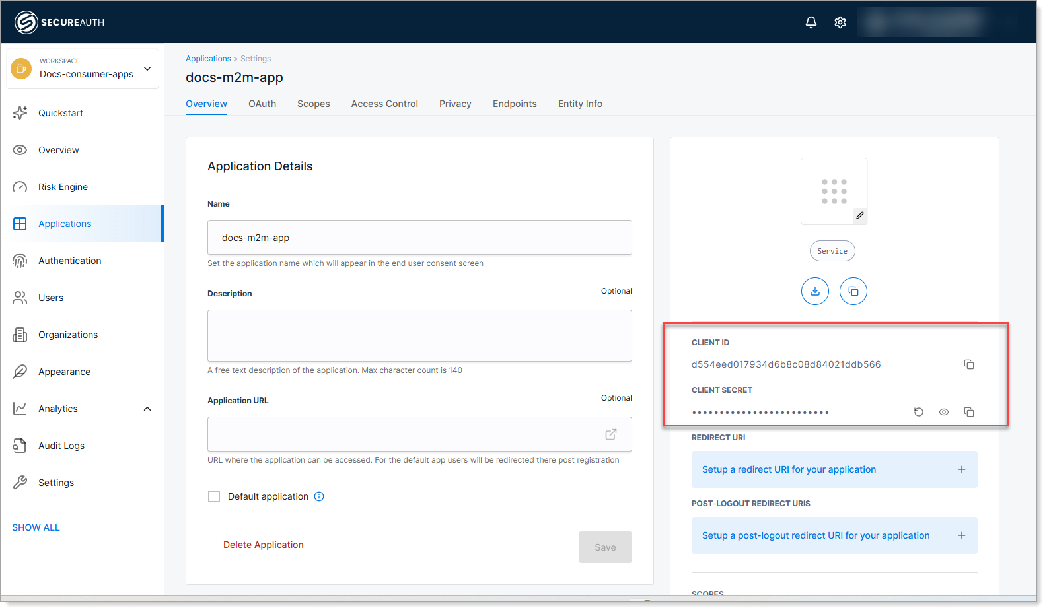Click the Risk Engine gauge icon
The image size is (1047, 612).
click(20, 187)
